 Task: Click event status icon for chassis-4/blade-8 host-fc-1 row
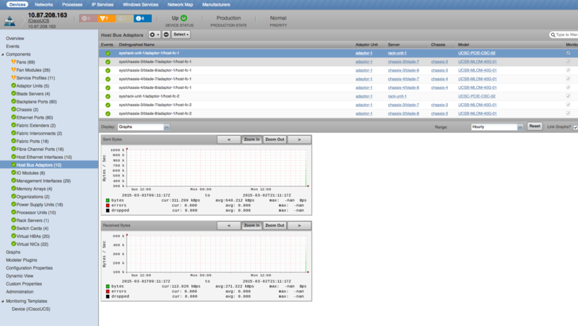click(x=108, y=87)
